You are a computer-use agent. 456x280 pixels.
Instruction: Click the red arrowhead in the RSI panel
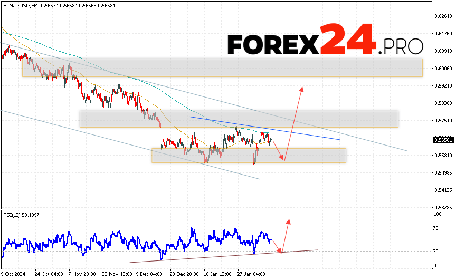click(x=288, y=220)
